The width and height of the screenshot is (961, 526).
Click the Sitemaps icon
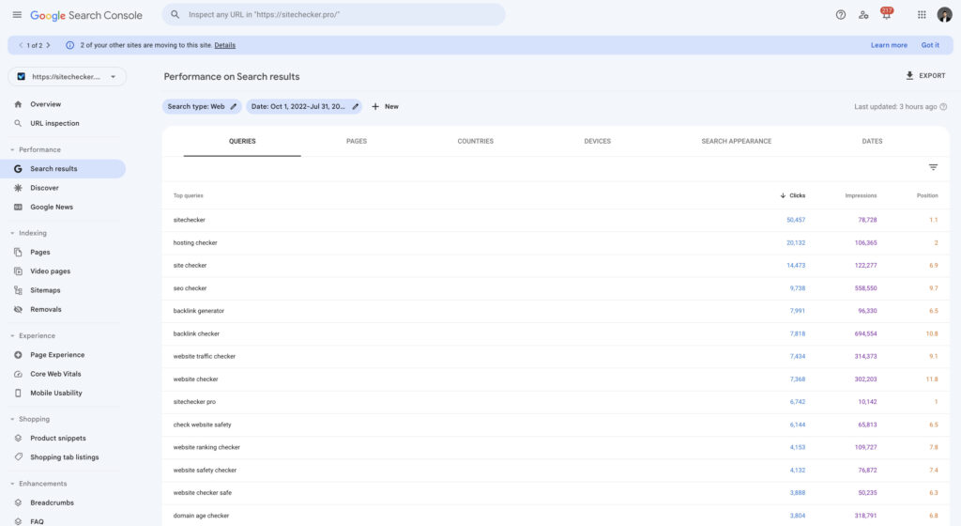18,290
